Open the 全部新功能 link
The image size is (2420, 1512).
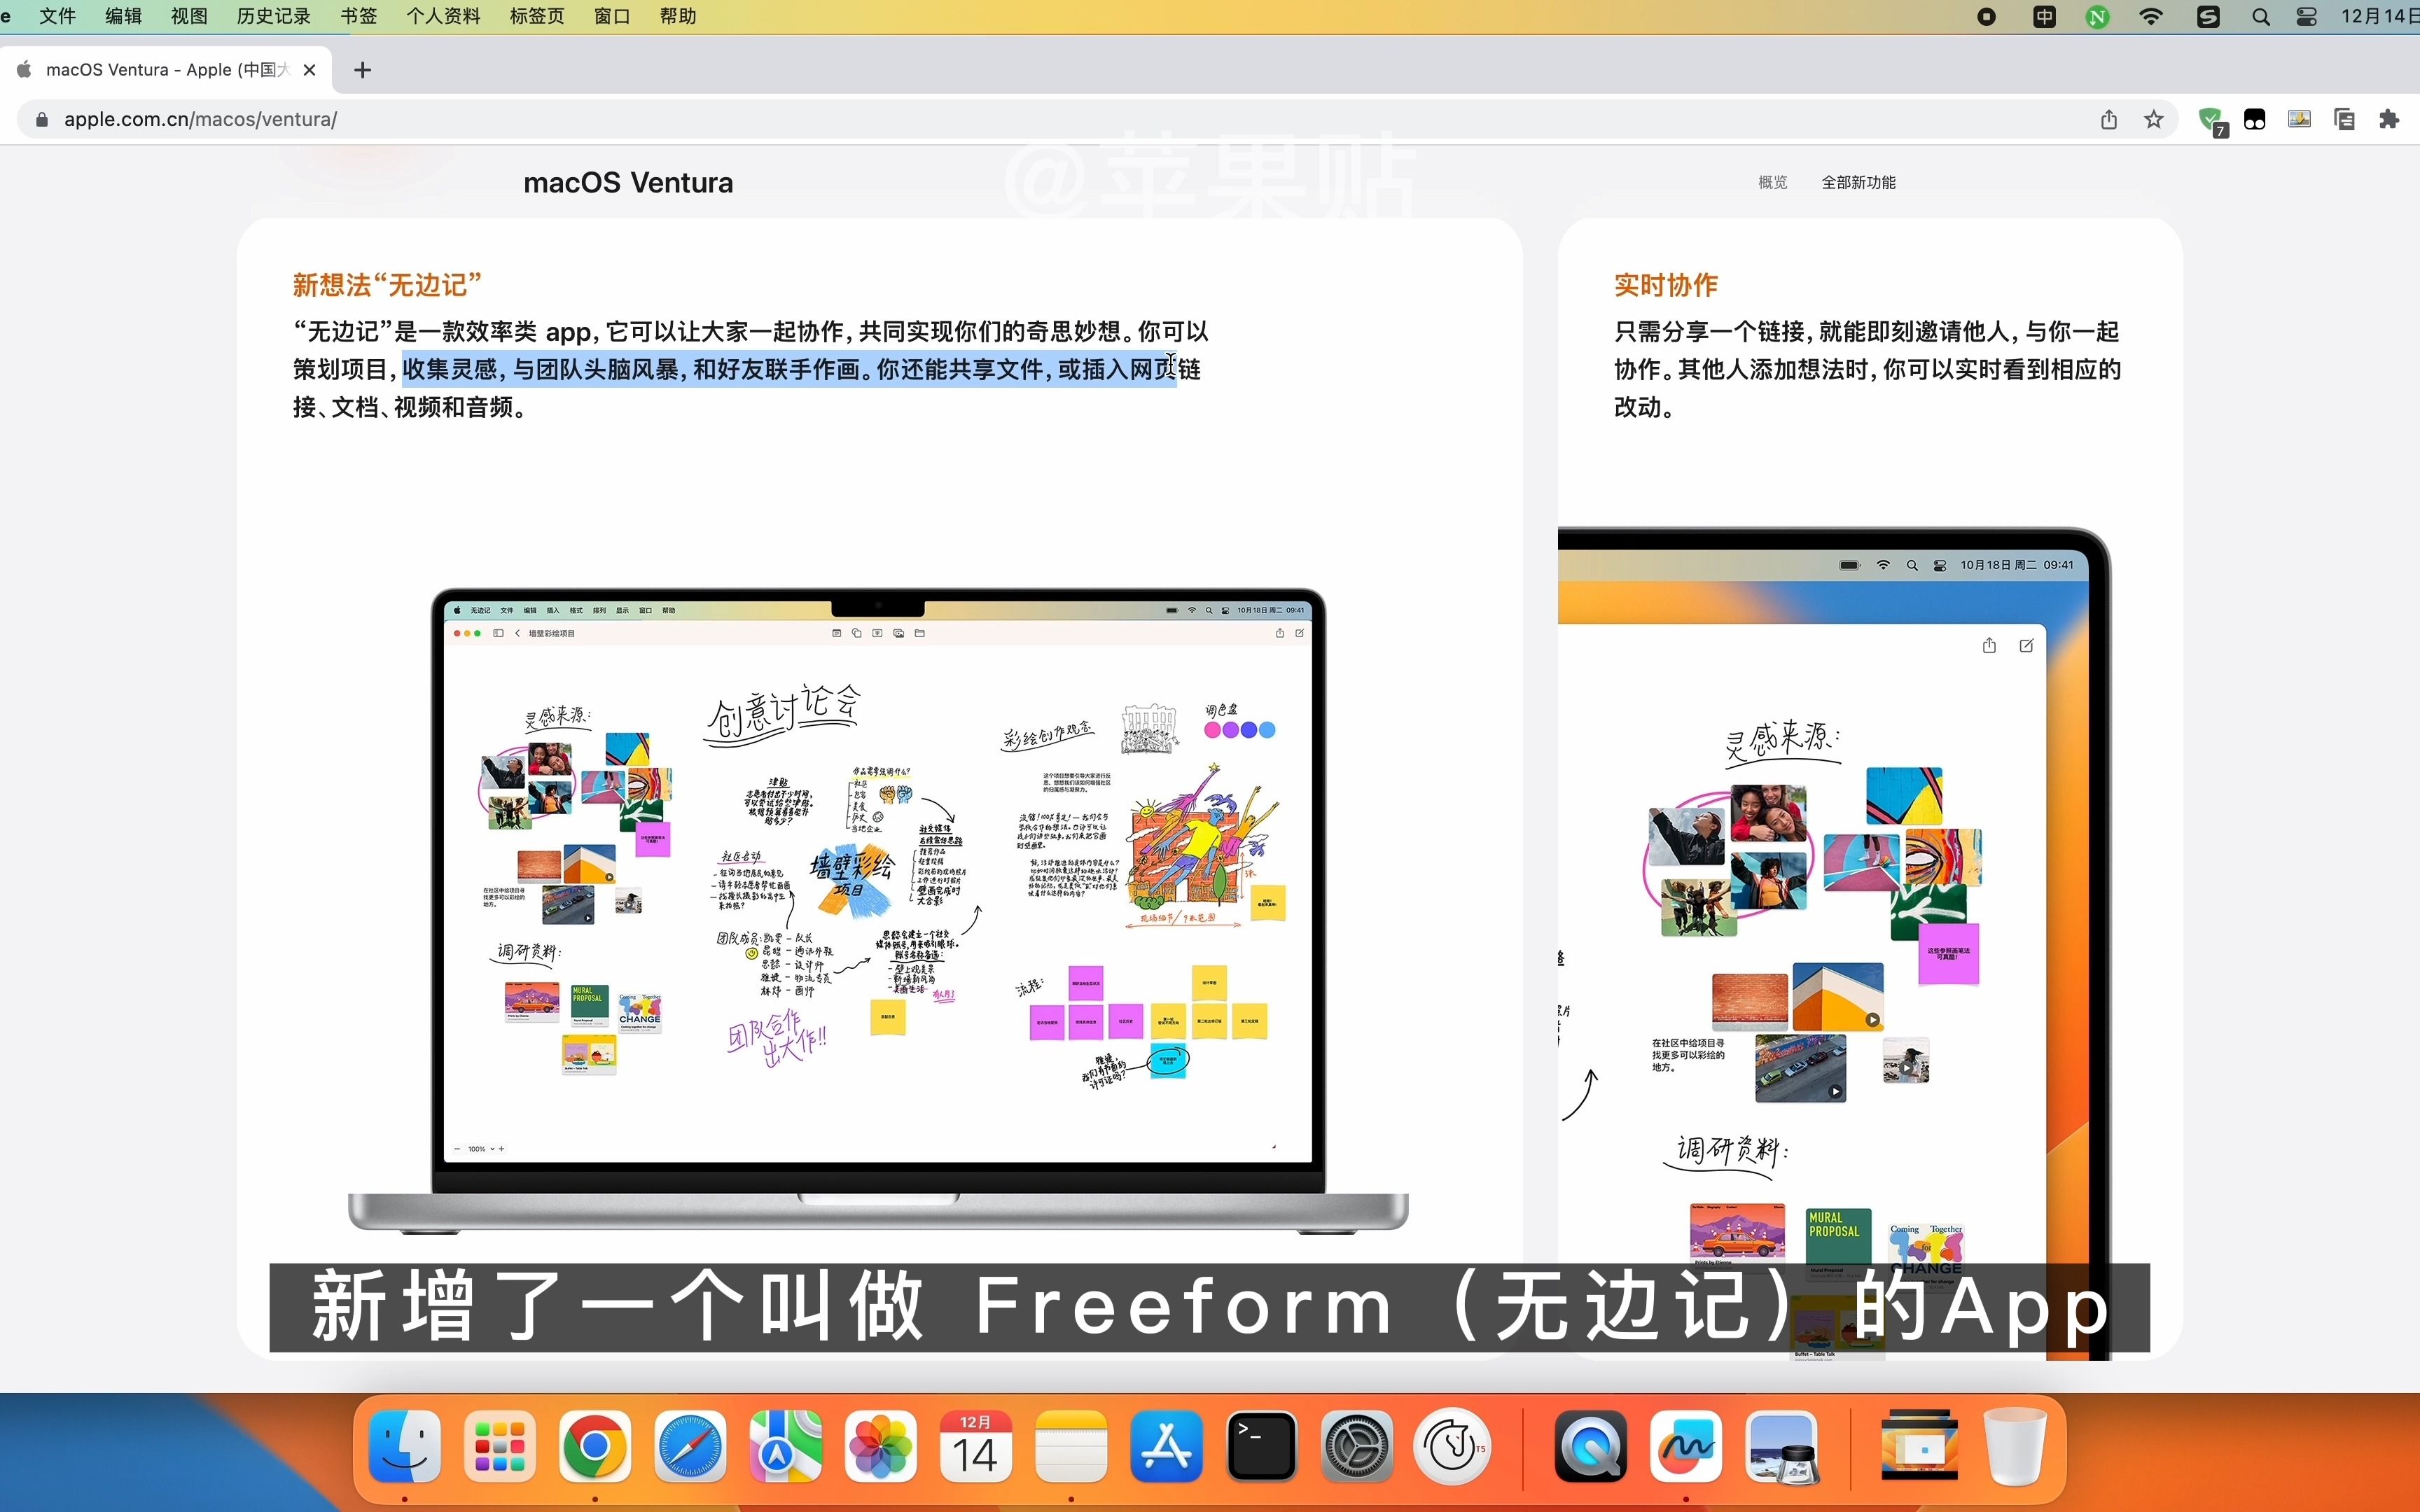pos(1859,182)
